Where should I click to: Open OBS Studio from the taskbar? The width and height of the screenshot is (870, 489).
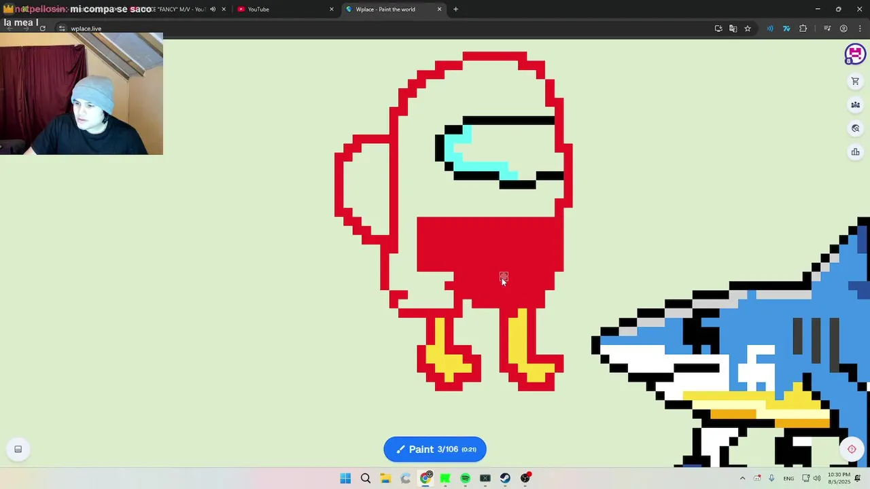[525, 478]
